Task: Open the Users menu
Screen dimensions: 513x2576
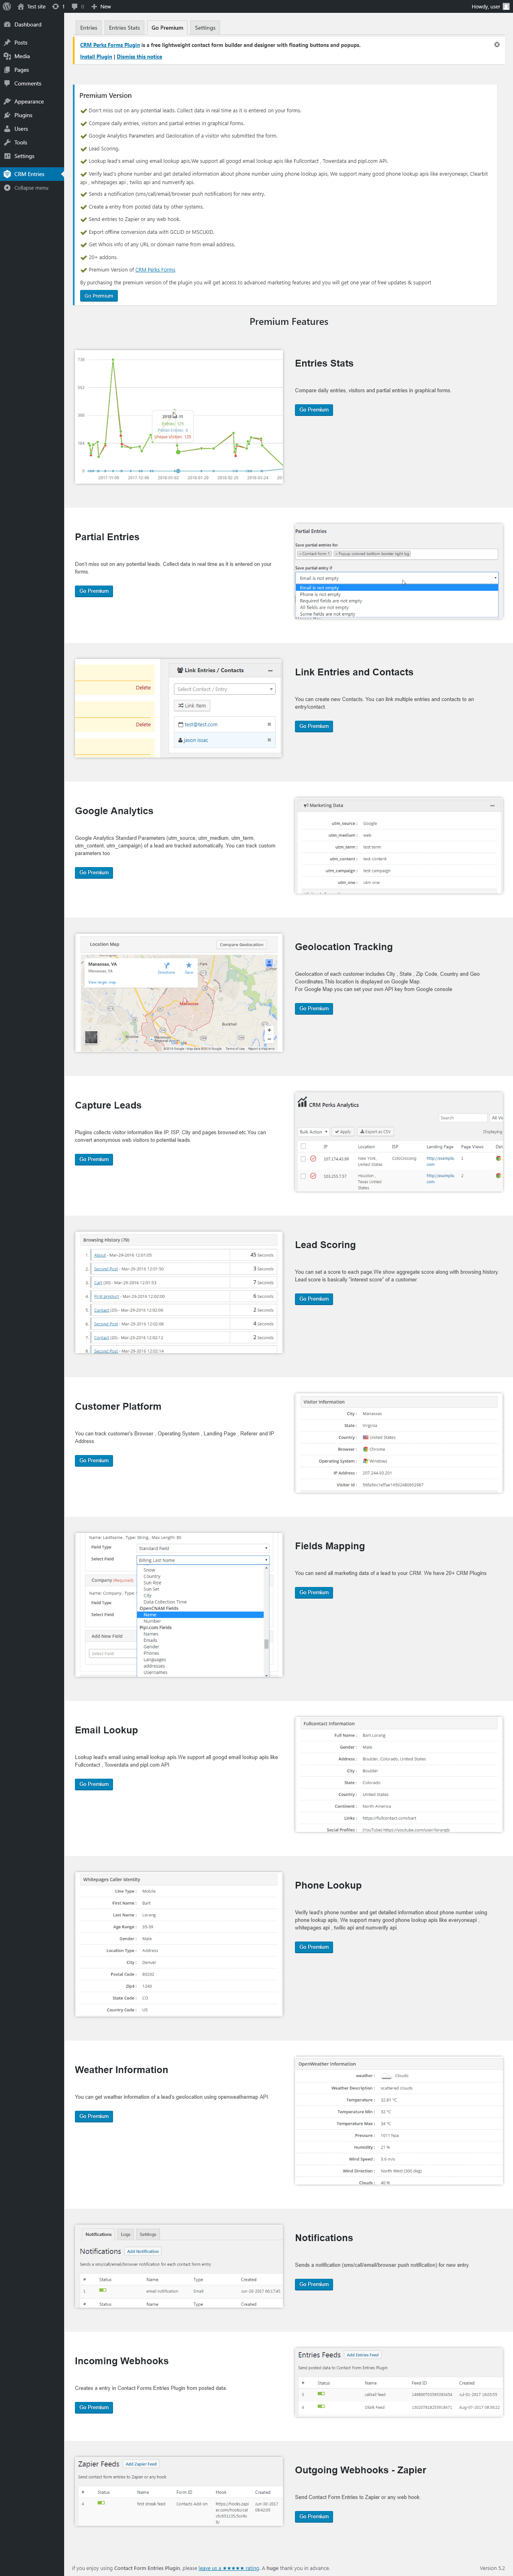Action: click(32, 129)
